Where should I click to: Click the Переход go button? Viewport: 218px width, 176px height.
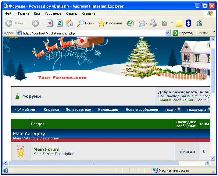[x=183, y=33]
